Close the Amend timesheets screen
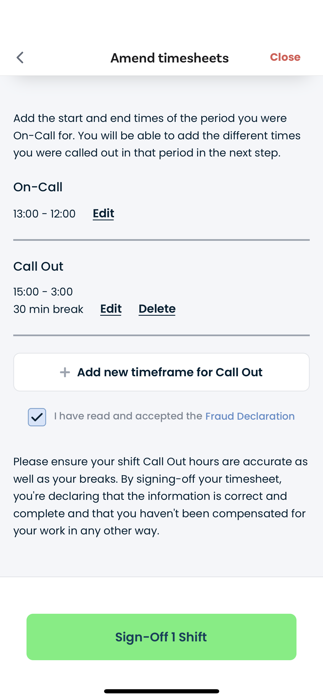 click(x=285, y=57)
